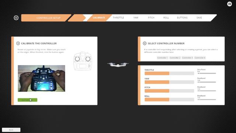Click the gear icon next to Calibrate the Controller
The height and width of the screenshot is (133, 236).
pos(18,43)
